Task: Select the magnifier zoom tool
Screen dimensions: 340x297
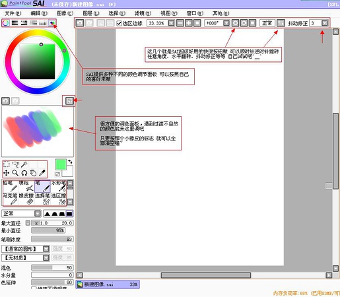Action: point(15,173)
